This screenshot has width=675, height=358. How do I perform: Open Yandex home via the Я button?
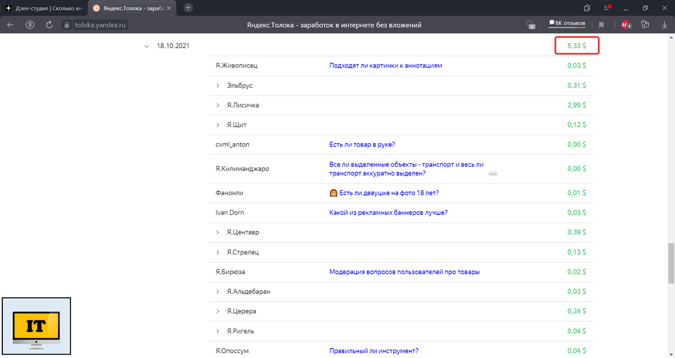click(x=30, y=25)
